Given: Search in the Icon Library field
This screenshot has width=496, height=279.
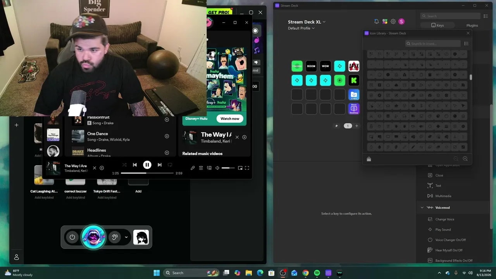Looking at the screenshot, I should pyautogui.click(x=433, y=44).
